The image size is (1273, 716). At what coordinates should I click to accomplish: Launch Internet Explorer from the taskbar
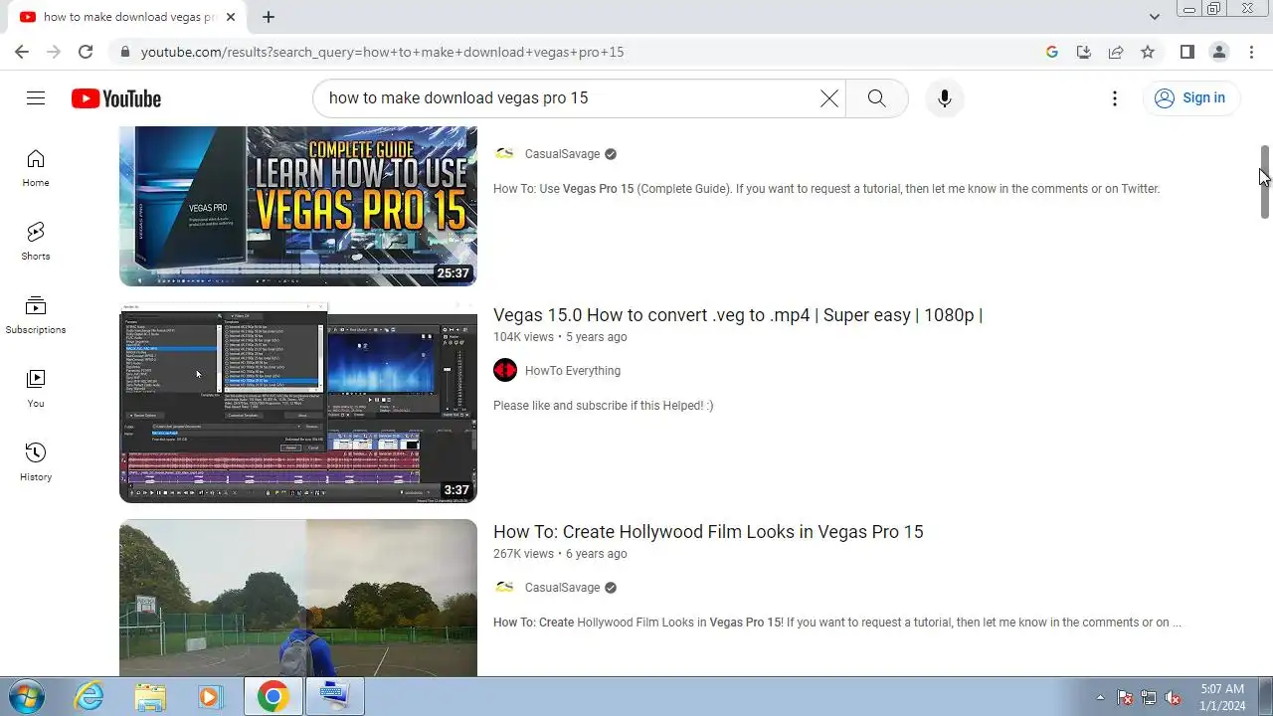coord(90,696)
